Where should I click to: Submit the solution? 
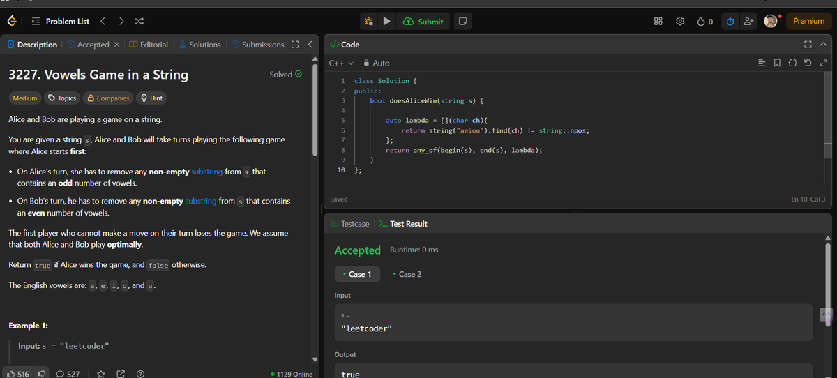[x=423, y=21]
